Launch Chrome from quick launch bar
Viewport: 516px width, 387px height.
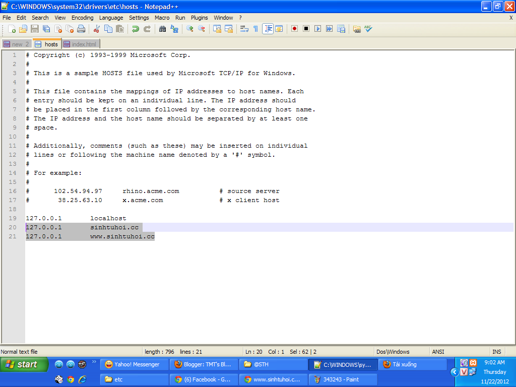pyautogui.click(x=71, y=379)
